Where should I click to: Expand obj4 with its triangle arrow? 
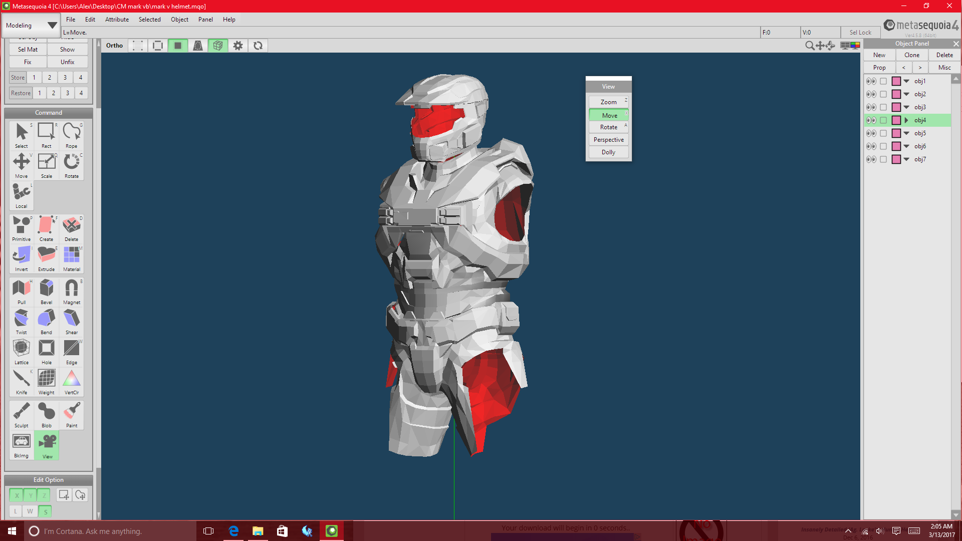906,120
